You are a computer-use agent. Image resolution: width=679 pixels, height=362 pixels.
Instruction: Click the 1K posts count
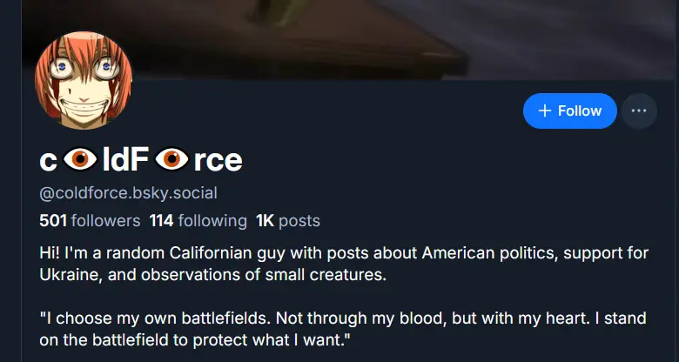point(288,221)
